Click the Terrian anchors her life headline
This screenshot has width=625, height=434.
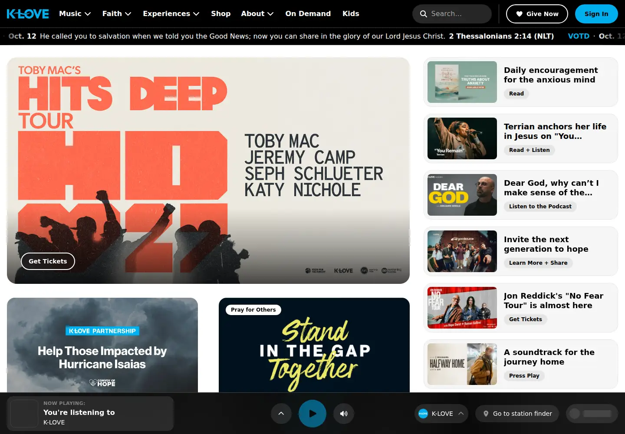click(x=555, y=132)
